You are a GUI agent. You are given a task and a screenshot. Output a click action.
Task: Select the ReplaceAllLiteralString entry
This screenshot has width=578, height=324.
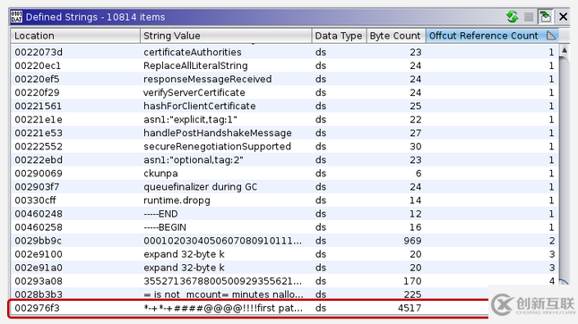[195, 65]
